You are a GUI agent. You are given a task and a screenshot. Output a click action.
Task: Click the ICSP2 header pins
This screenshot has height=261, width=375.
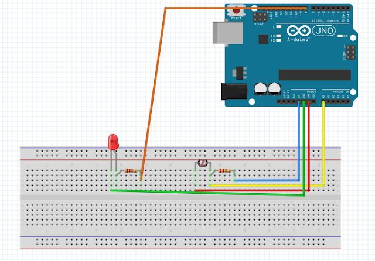[x=260, y=17]
